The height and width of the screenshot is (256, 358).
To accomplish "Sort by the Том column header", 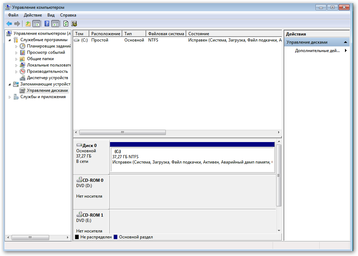I will 81,34.
